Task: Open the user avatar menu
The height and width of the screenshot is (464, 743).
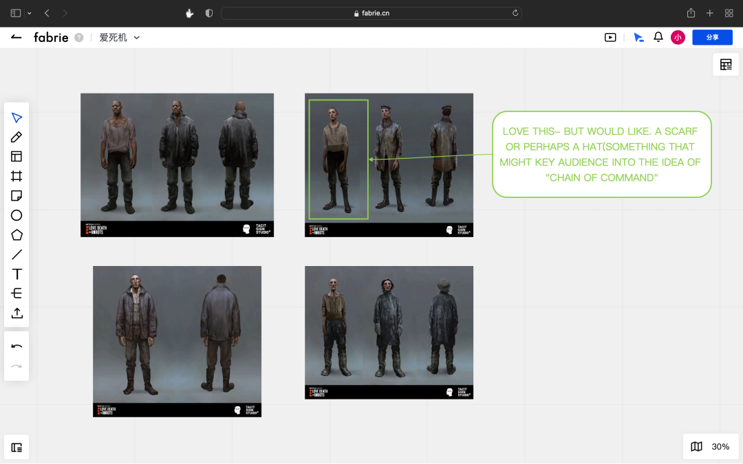Action: (678, 37)
